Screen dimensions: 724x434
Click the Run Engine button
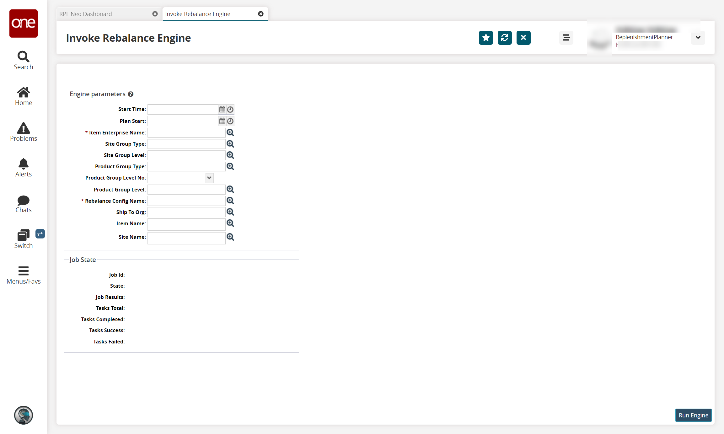click(x=693, y=415)
